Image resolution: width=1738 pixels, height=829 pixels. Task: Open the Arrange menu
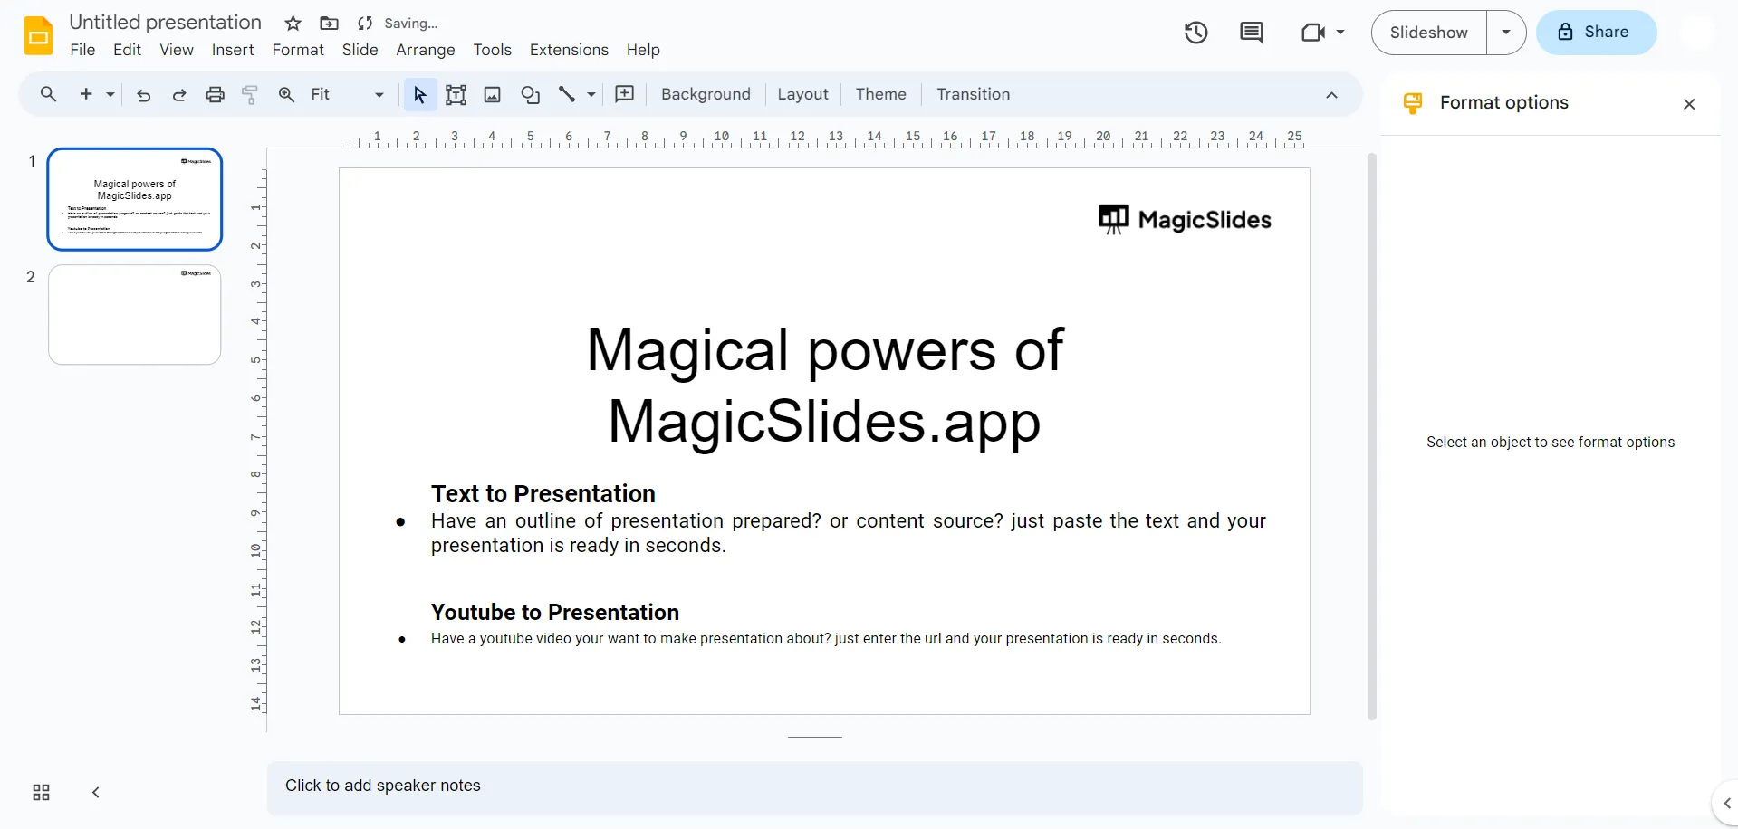(x=426, y=50)
